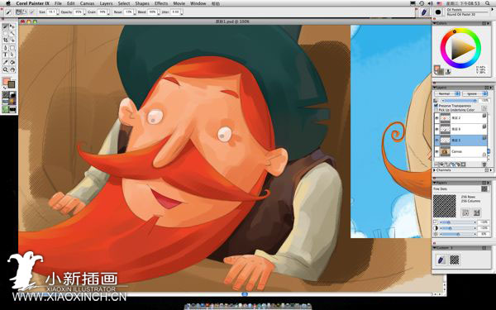Image resolution: width=496 pixels, height=310 pixels.
Task: Select the Magnifier zoom tool
Action: point(6,69)
